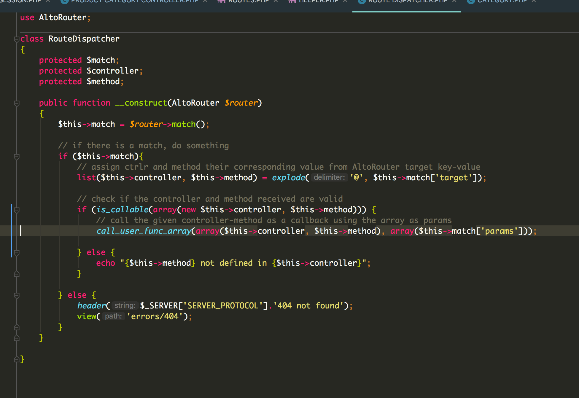Image resolution: width=579 pixels, height=398 pixels.
Task: Collapse the __construct function fold marker
Action: [17, 103]
